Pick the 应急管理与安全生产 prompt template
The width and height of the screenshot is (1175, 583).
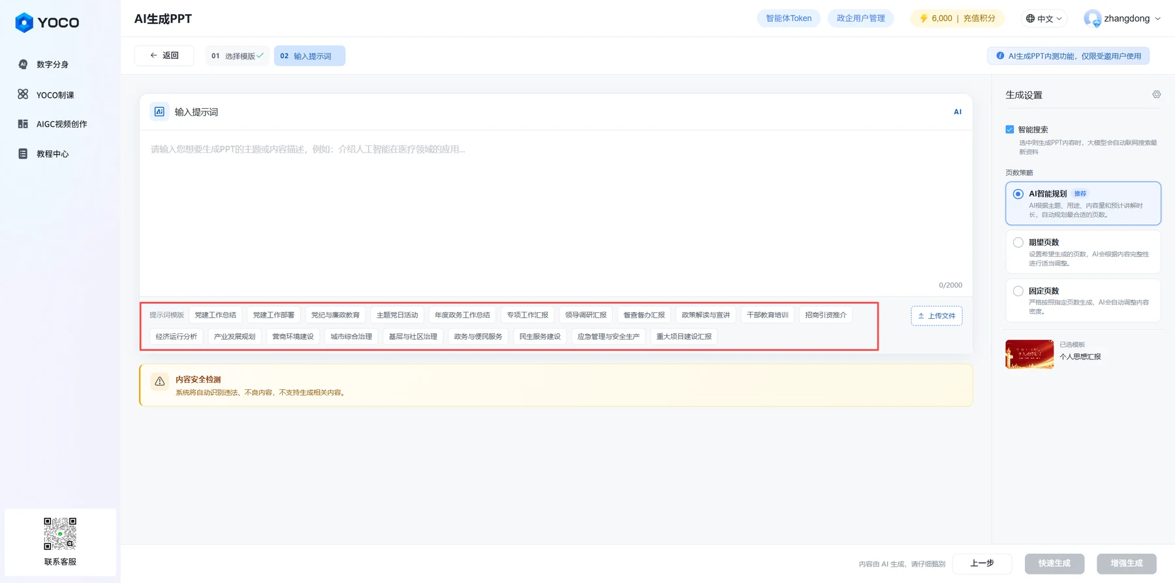608,336
